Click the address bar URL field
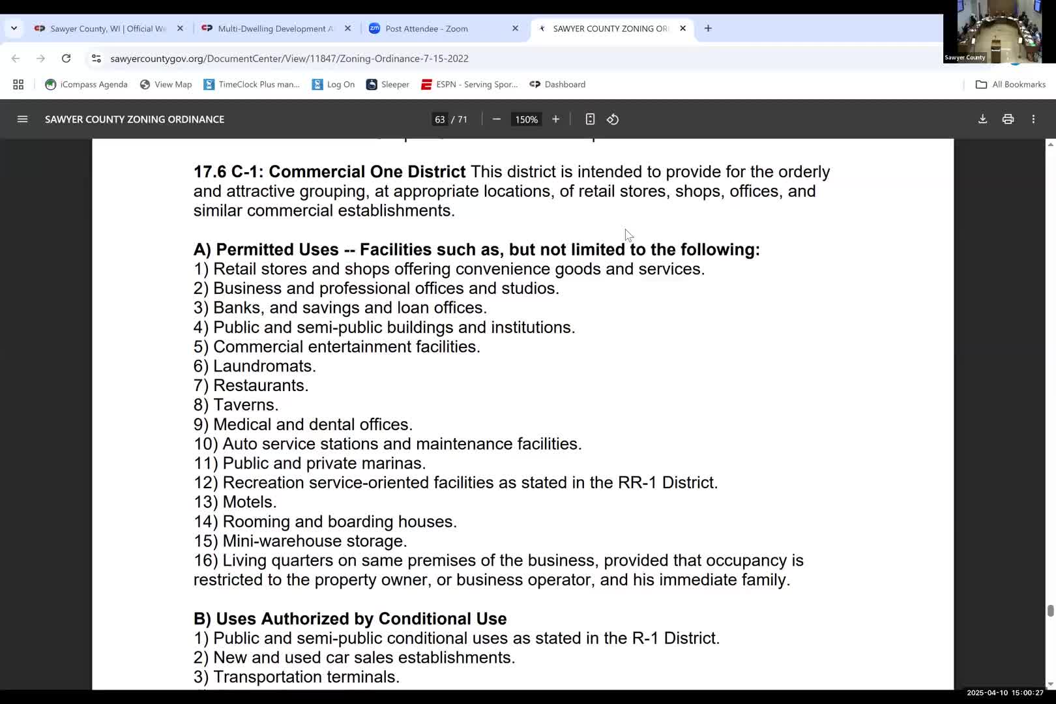The image size is (1056, 704). (289, 59)
